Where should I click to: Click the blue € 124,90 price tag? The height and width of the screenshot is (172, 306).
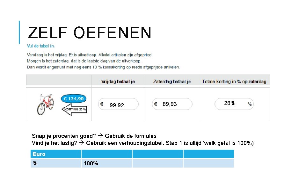(x=74, y=99)
